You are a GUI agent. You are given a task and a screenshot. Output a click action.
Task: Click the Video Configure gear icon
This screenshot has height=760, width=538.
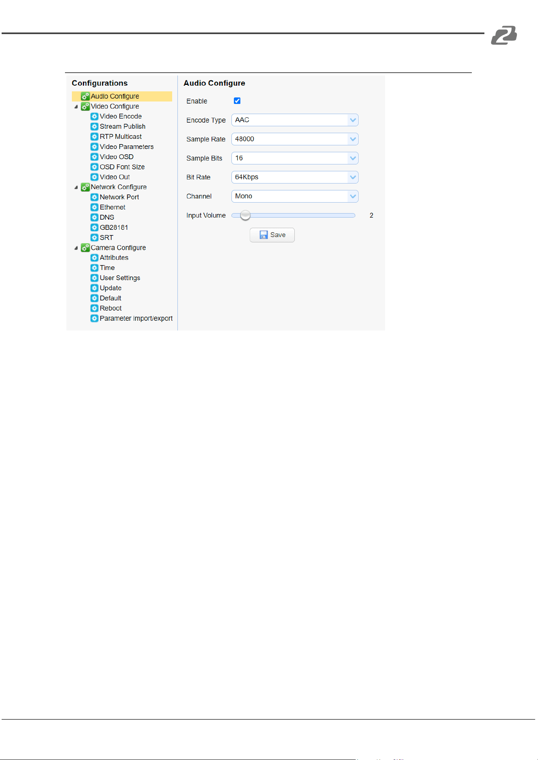(x=85, y=106)
